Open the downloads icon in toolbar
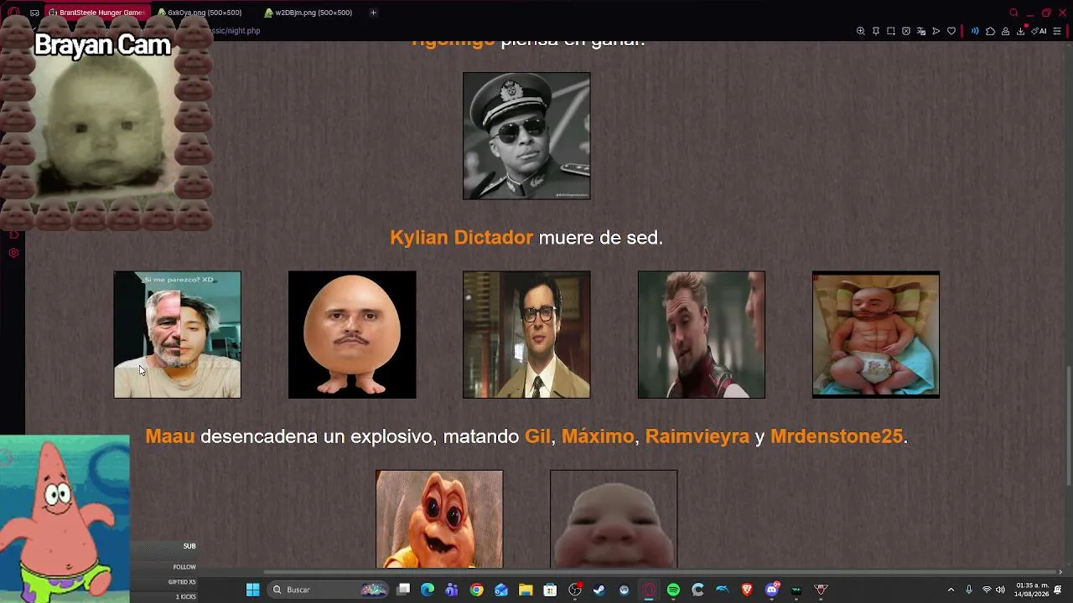The width and height of the screenshot is (1073, 603). click(1021, 31)
